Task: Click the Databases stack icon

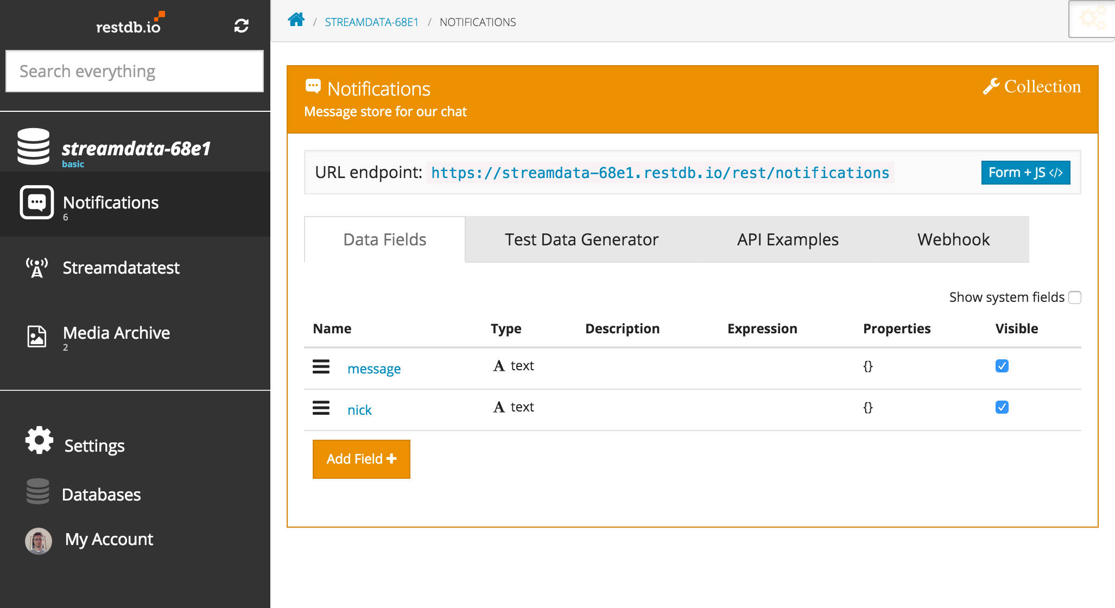Action: click(x=38, y=491)
